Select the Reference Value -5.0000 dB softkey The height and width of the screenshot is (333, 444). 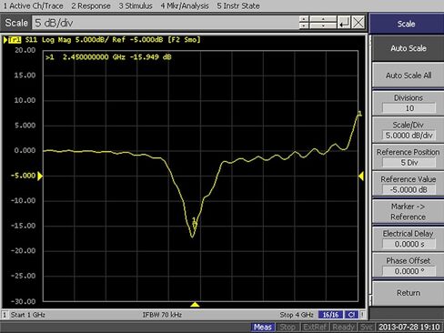tap(409, 185)
